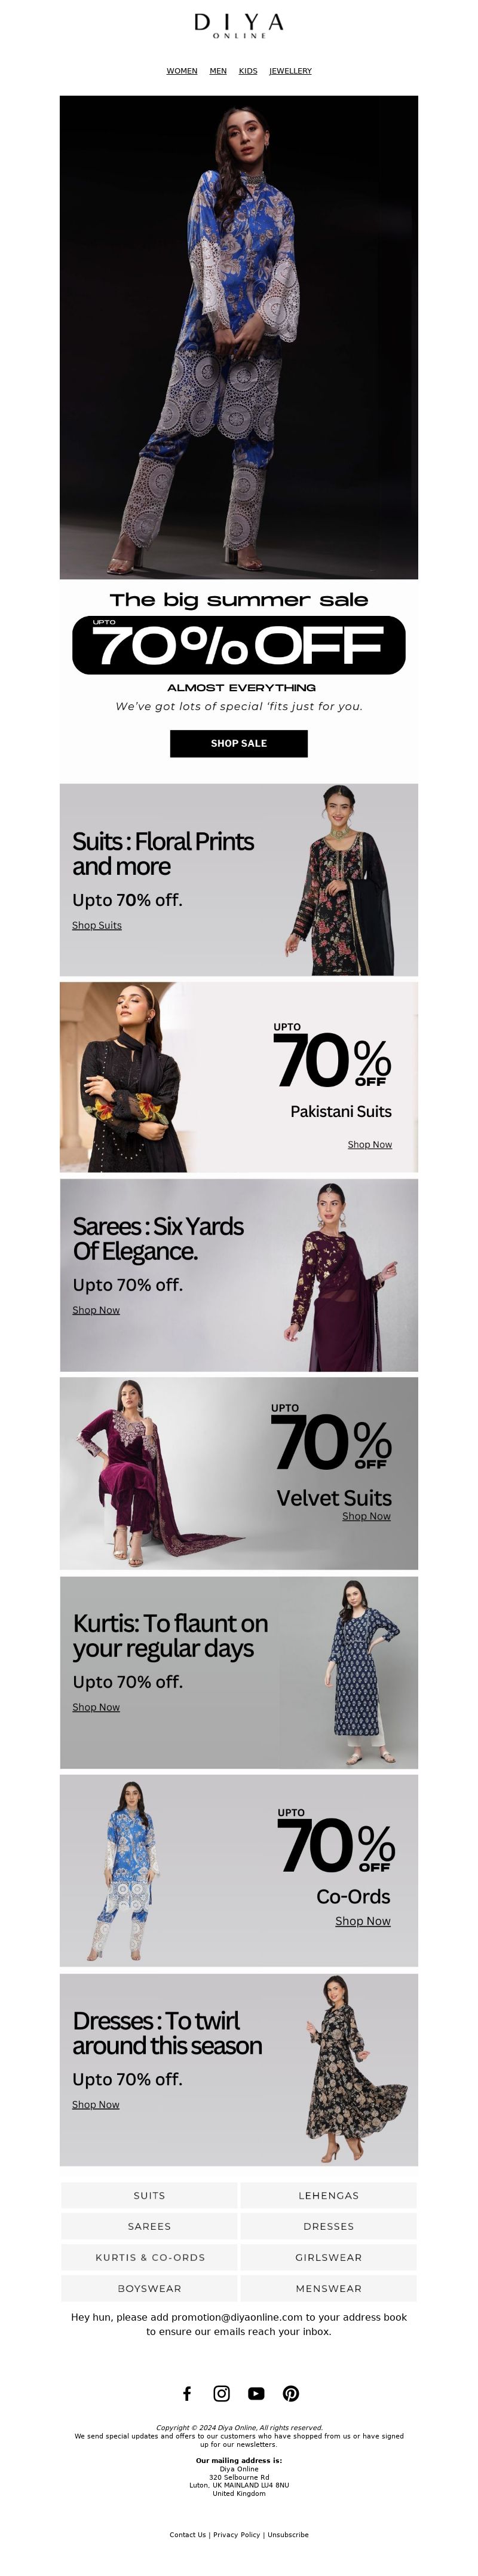Image resolution: width=478 pixels, height=2576 pixels.
Task: Click Shop Now under Velvet Suits
Action: coord(366,1516)
